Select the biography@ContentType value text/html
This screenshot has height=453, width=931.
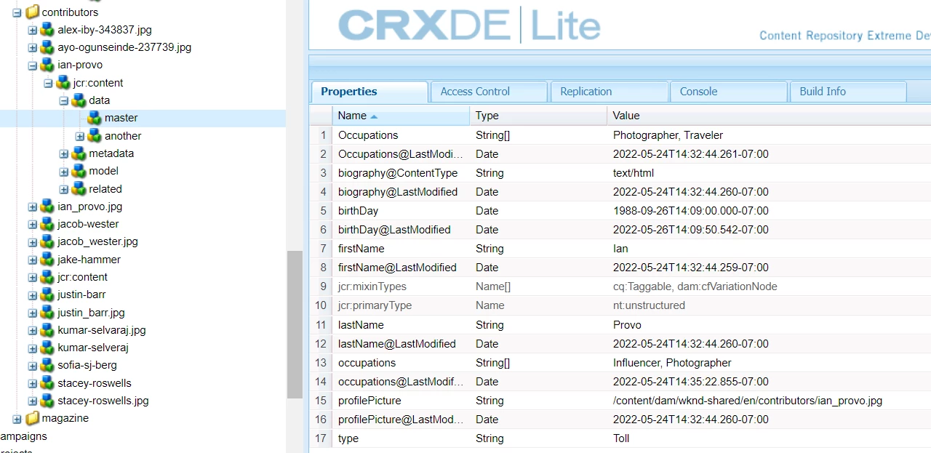pos(634,173)
